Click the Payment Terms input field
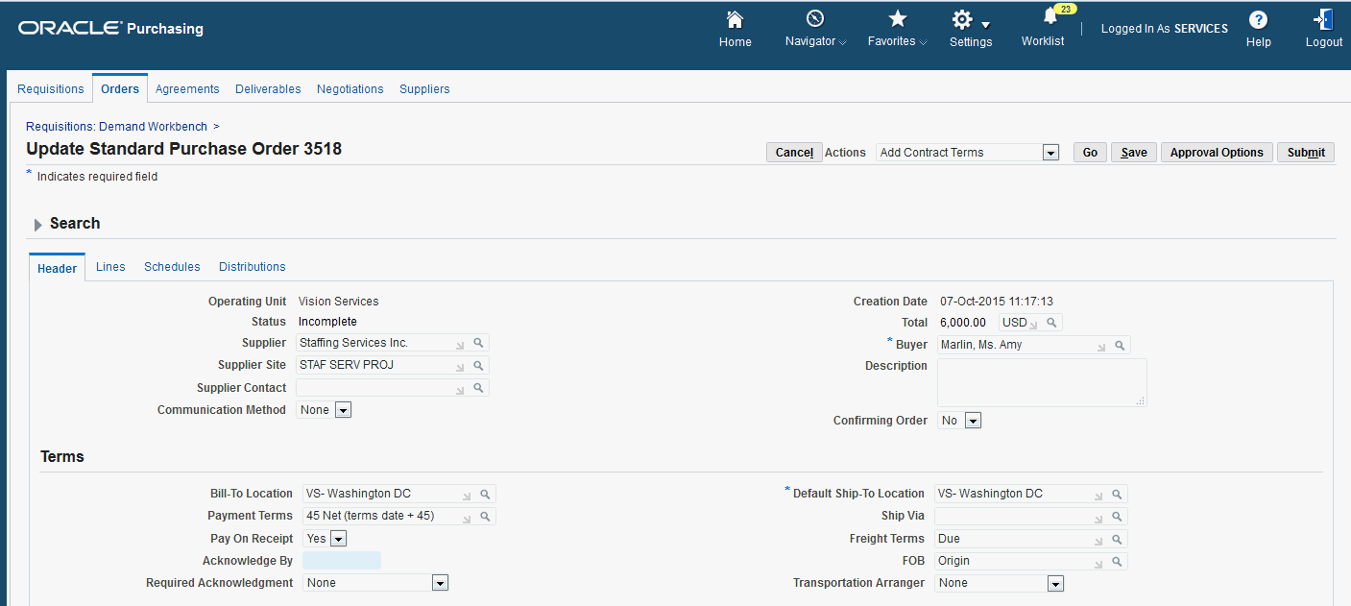Screen dimensions: 1351x606 [x=389, y=517]
